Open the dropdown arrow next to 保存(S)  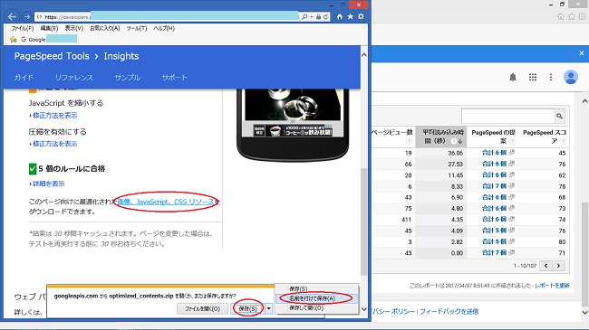pos(268,308)
